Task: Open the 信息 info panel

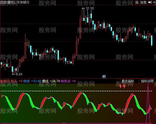Action: tap(143, 2)
